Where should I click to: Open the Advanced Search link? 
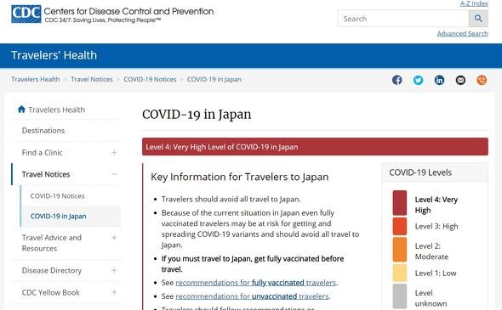462,34
